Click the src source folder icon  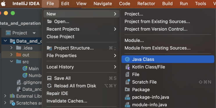[19, 61]
